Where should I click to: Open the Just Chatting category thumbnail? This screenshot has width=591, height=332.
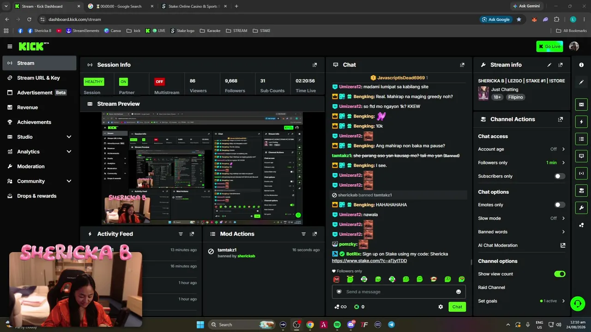tap(483, 93)
